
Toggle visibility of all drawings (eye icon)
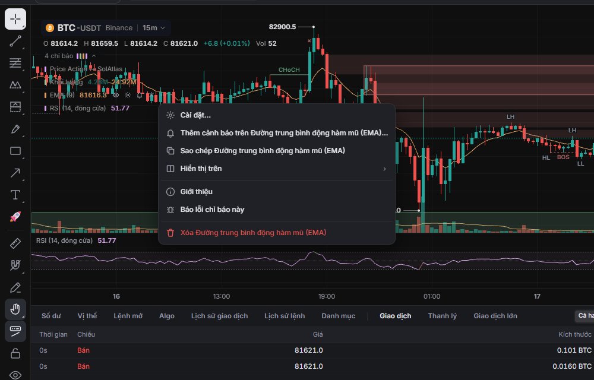15,375
